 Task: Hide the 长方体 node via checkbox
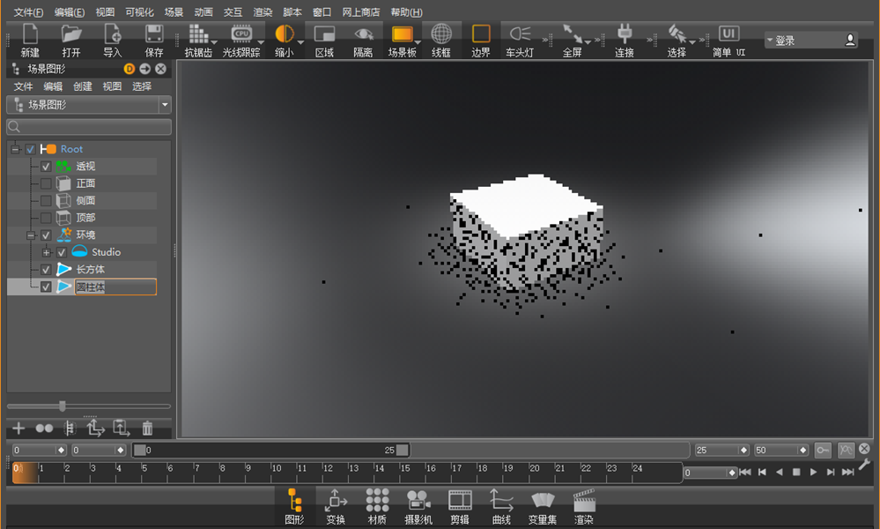pyautogui.click(x=46, y=270)
